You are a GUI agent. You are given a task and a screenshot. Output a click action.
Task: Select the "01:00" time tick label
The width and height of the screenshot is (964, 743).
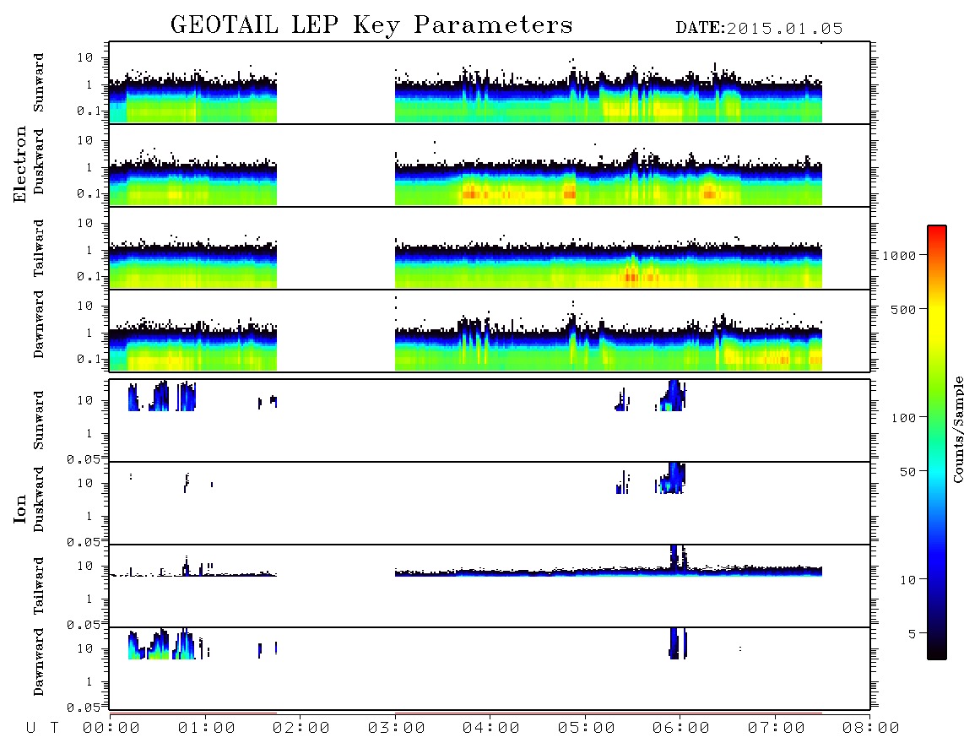tap(207, 729)
